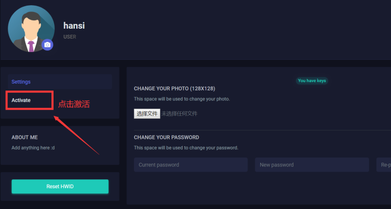The width and height of the screenshot is (391, 209).
Task: Click the 未选择任何文件 file status text
Action: coord(179,113)
